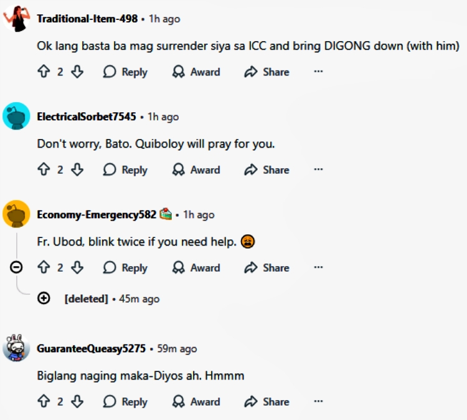Open more options on GuaranteeQueasy5275's comment
This screenshot has width=467, height=420.
pyautogui.click(x=318, y=401)
